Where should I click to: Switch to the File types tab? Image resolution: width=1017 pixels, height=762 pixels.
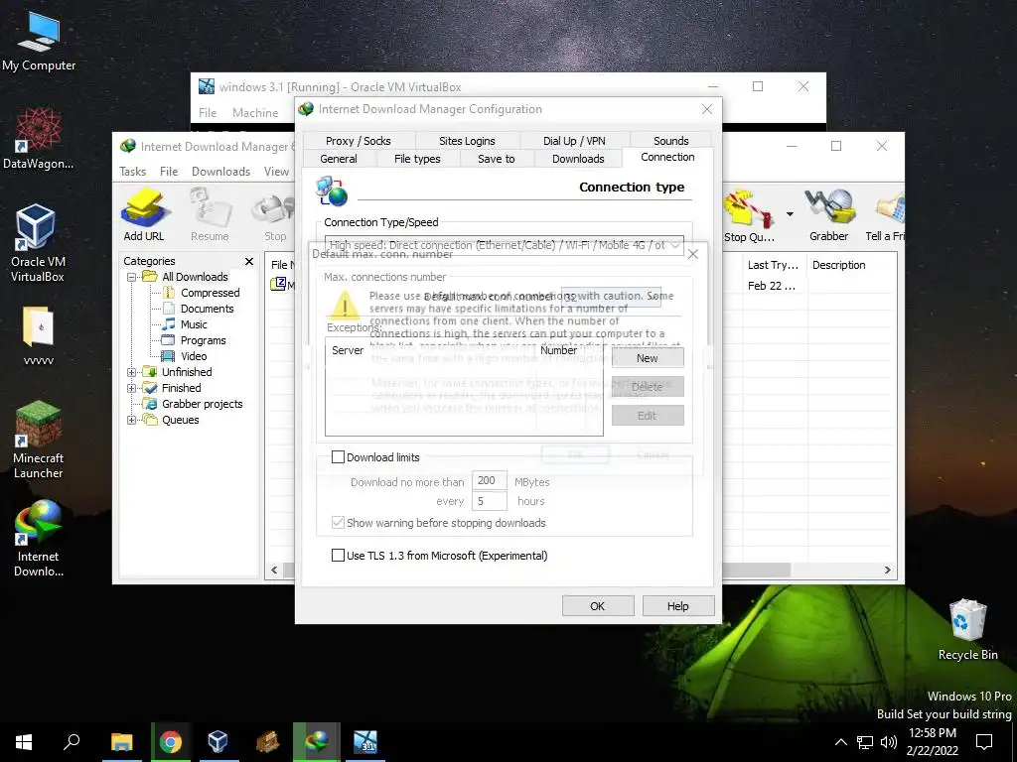[417, 159]
